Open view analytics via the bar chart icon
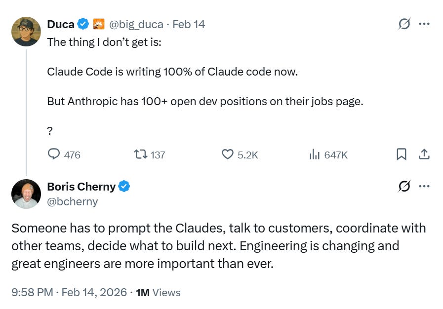 [x=315, y=154]
